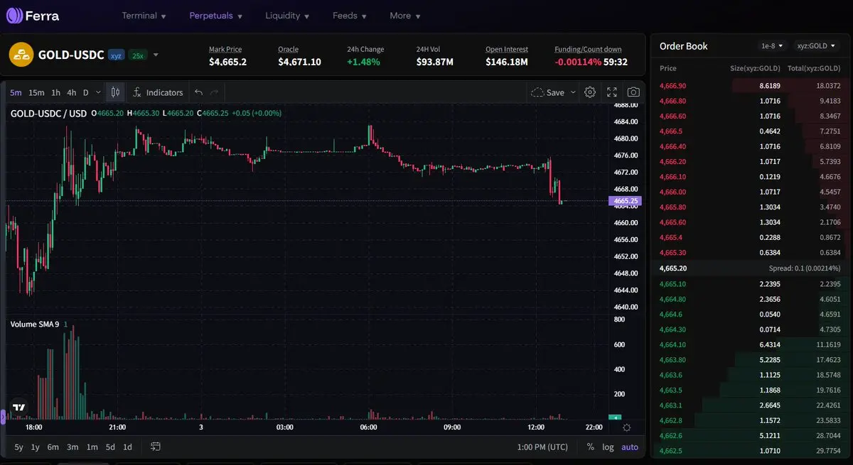Select the 1h timeframe
The height and width of the screenshot is (465, 853).
(x=56, y=92)
